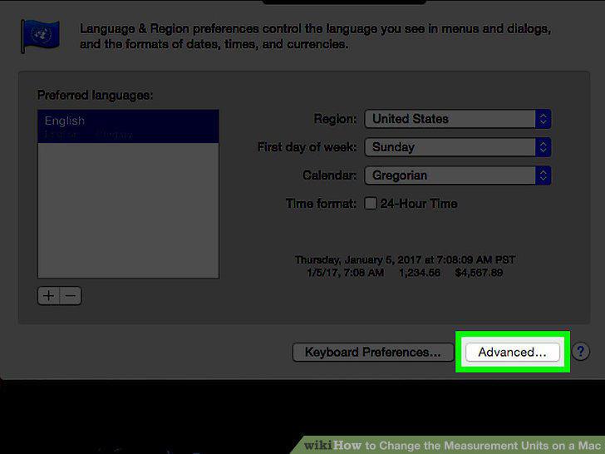Open the Region dropdown showing United States
Viewport: 605px width, 454px height.
[x=458, y=119]
